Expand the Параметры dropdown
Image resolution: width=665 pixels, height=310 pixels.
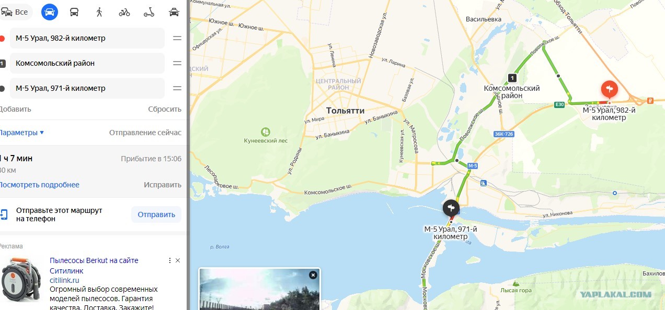coord(21,133)
